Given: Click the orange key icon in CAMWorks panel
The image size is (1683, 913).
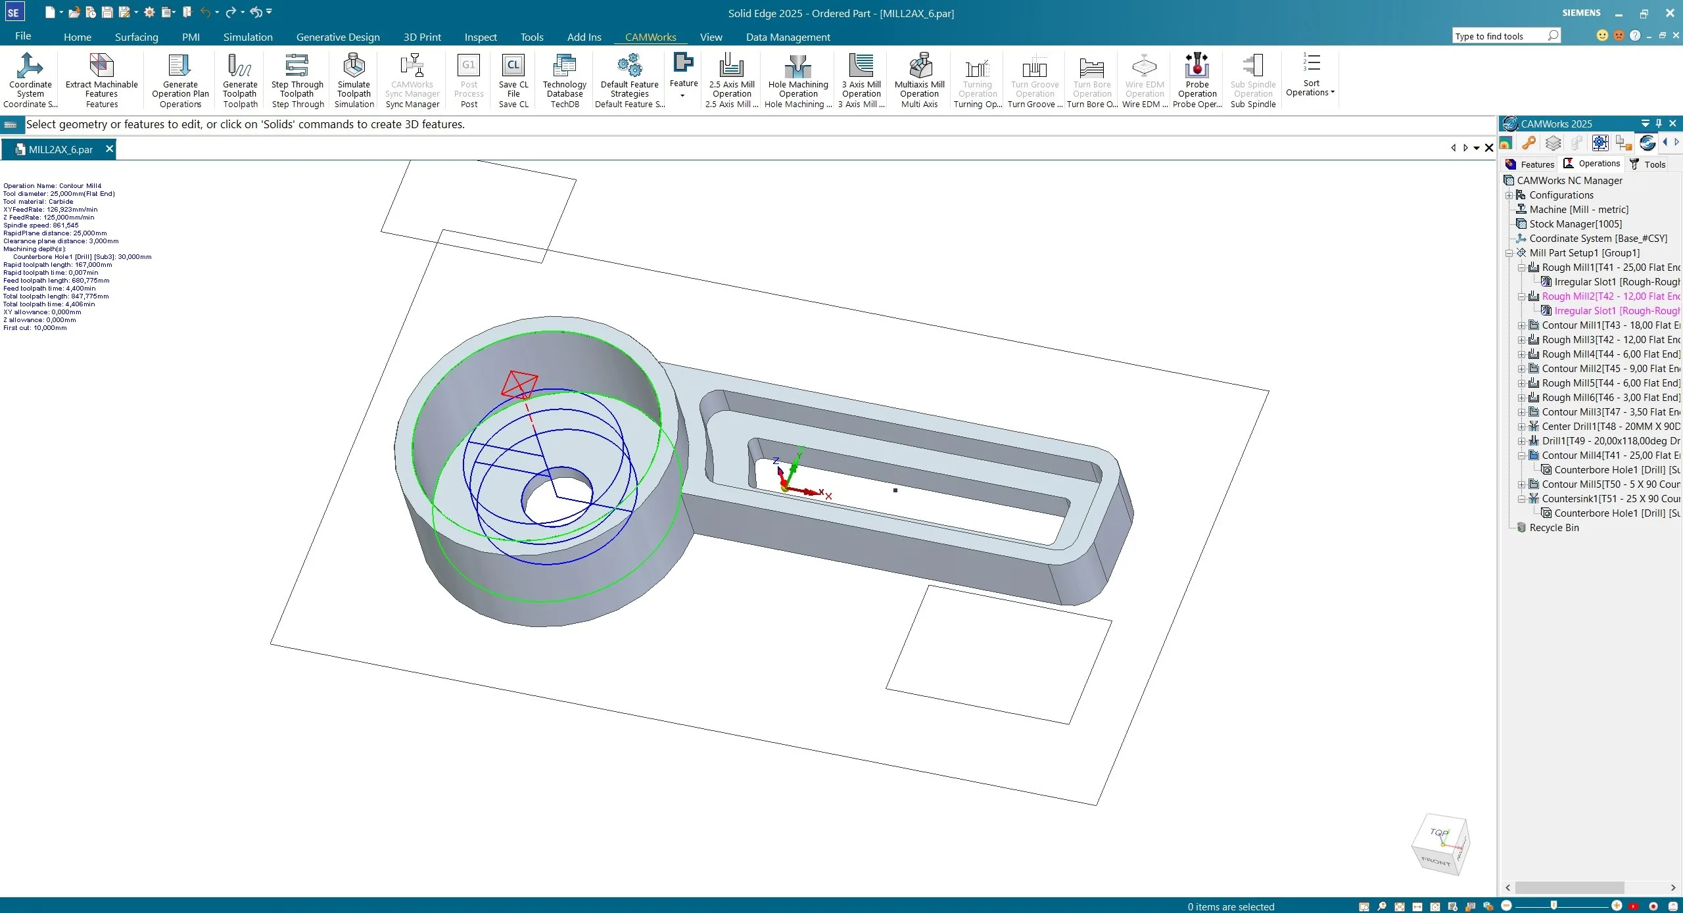Looking at the screenshot, I should 1529,143.
